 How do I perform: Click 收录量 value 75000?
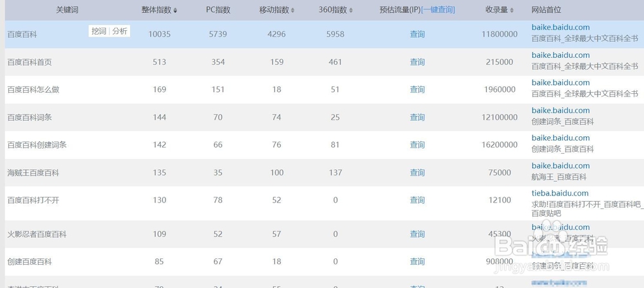(500, 173)
